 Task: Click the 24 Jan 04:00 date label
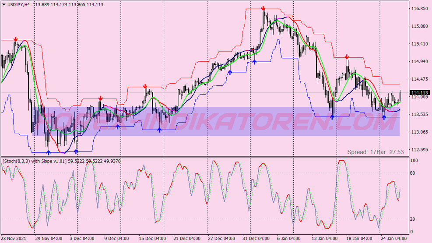point(393,239)
